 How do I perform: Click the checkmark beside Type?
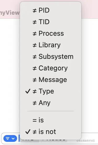point(28,91)
